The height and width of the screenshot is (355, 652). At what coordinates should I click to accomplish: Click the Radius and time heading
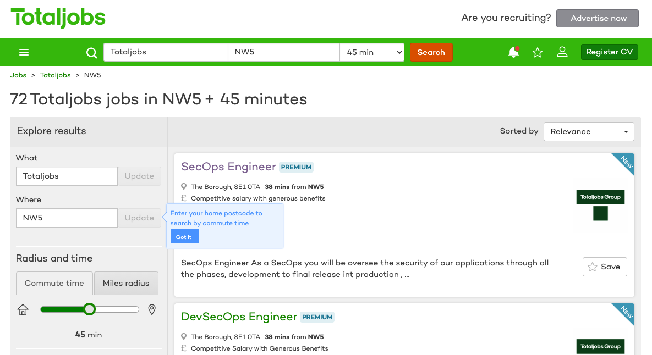54,258
